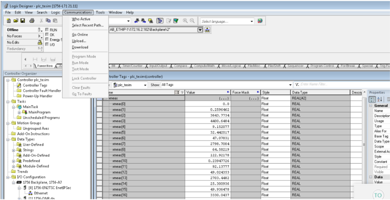Click the Verify Routine toolbar icon

click(169, 21)
